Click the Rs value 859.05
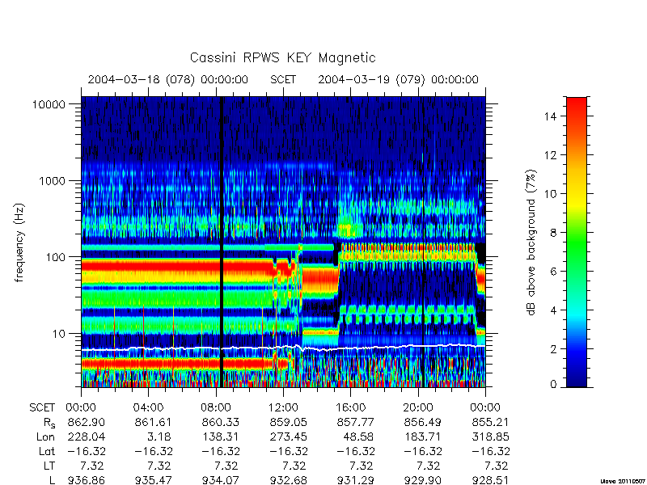This screenshot has width=647, height=485. click(288, 423)
